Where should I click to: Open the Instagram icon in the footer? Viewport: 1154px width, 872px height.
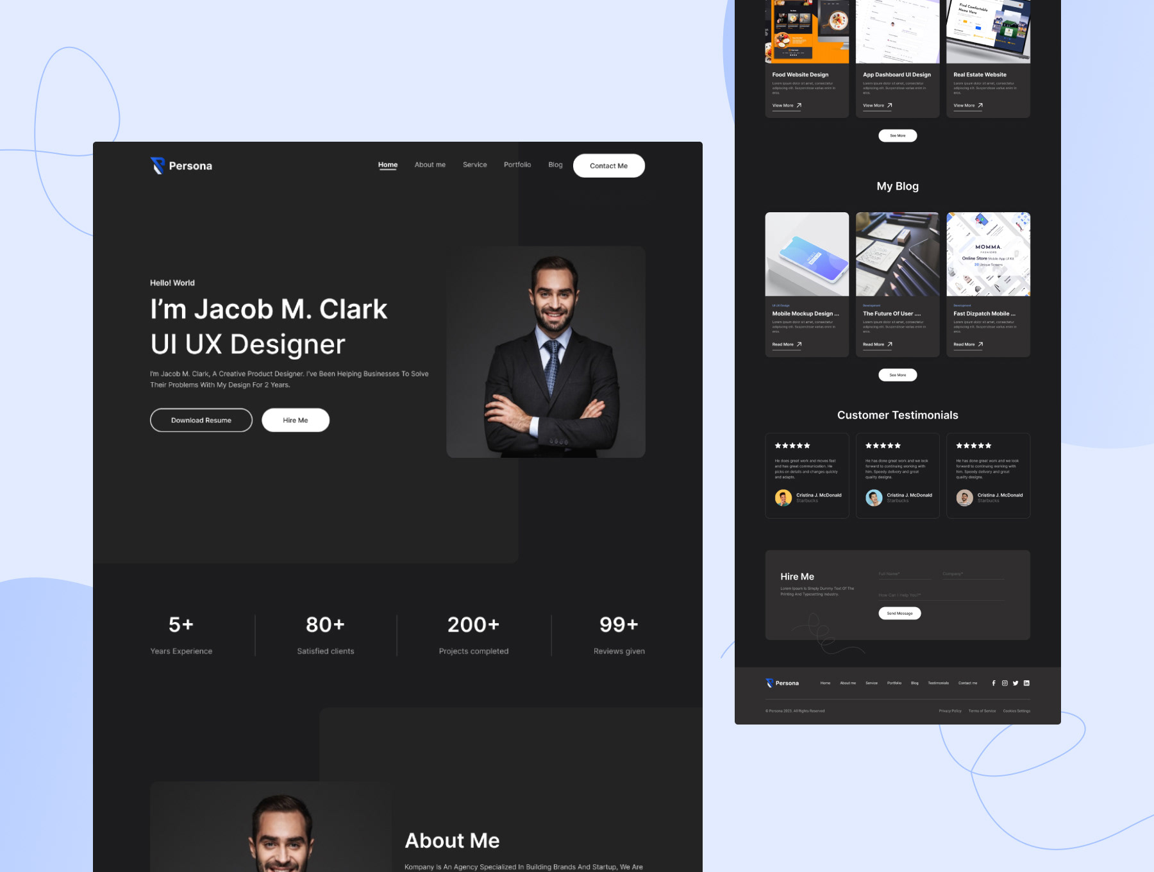1005,683
